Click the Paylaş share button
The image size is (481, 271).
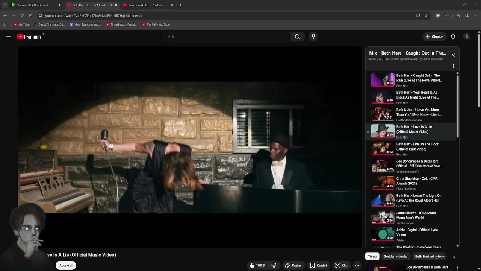coord(293,265)
